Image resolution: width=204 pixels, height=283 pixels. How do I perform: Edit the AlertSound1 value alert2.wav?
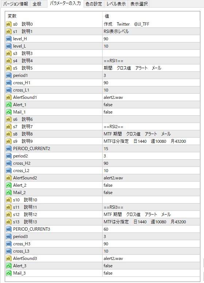[151, 97]
